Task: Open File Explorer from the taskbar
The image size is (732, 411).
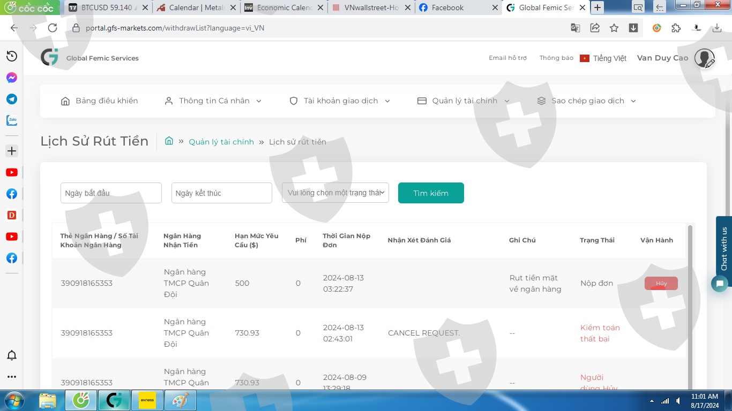Action: (48, 400)
